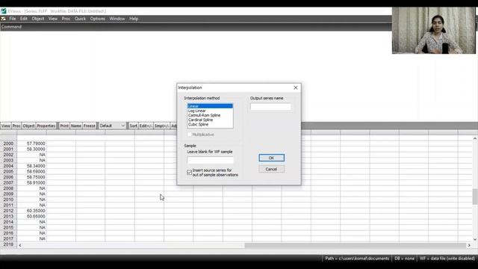
Task: Click the vertical scrollbar down arrow
Action: (475, 239)
